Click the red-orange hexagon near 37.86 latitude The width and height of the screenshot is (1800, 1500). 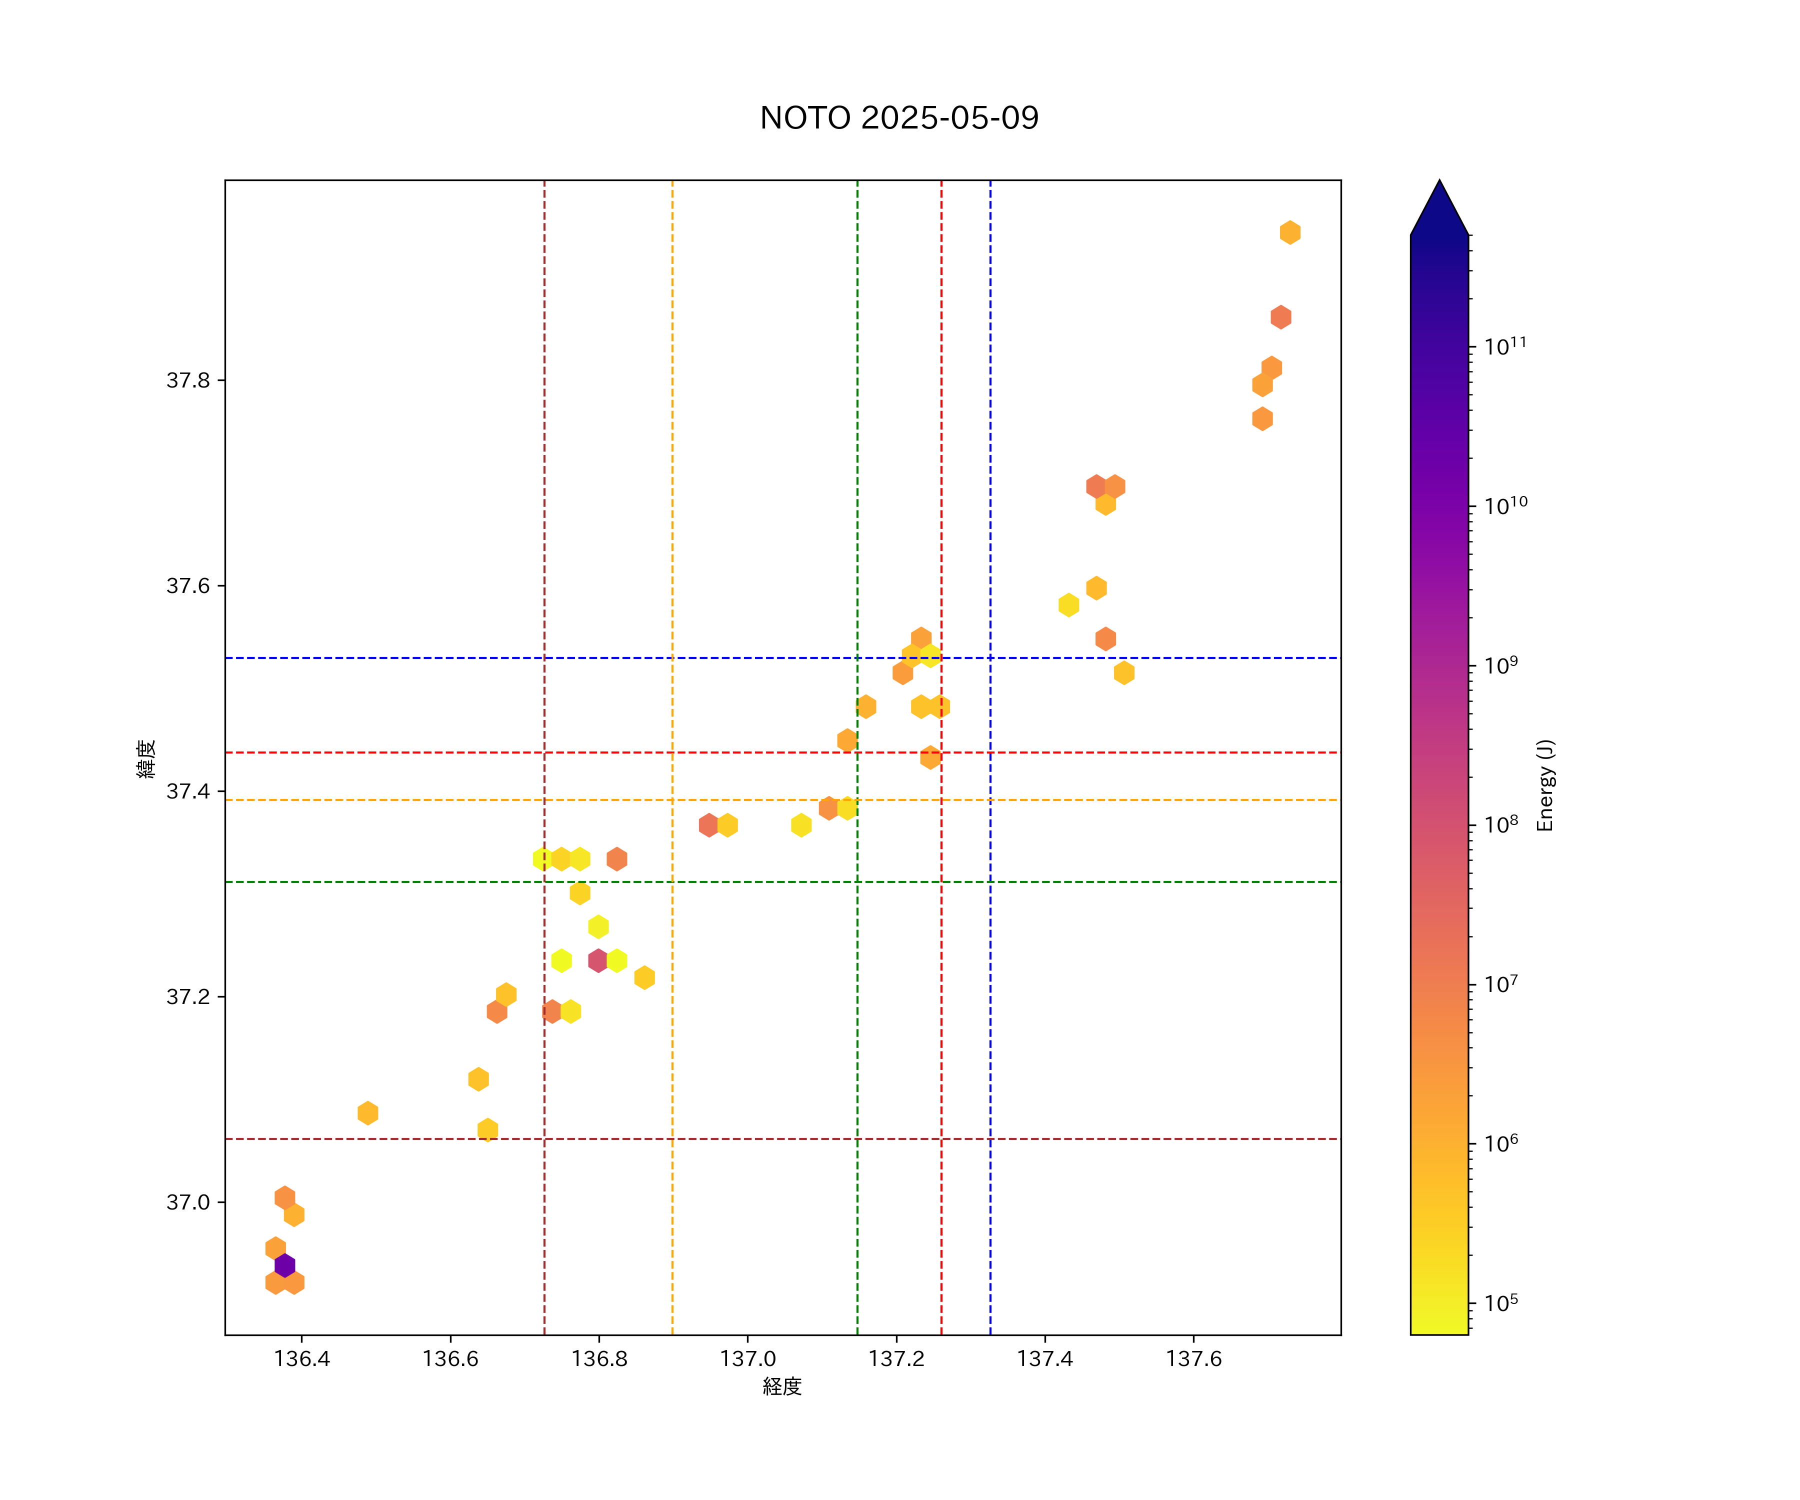[1280, 317]
